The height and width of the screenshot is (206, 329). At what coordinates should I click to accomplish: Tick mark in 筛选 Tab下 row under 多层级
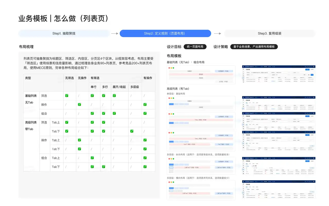click(x=132, y=131)
